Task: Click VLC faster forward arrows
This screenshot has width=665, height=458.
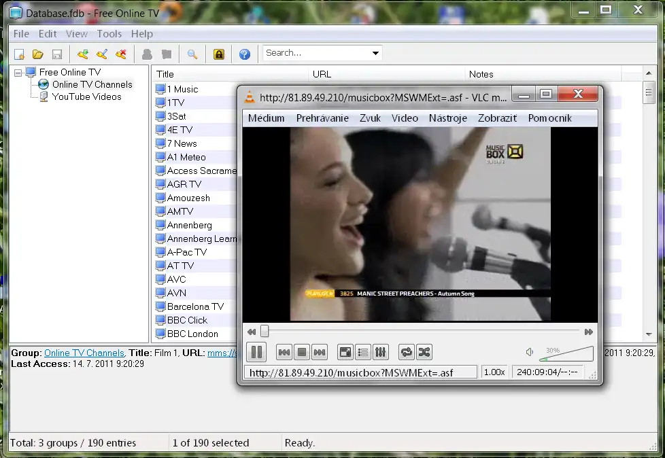Action: tap(588, 332)
